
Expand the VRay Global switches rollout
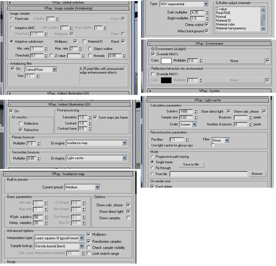68,2
